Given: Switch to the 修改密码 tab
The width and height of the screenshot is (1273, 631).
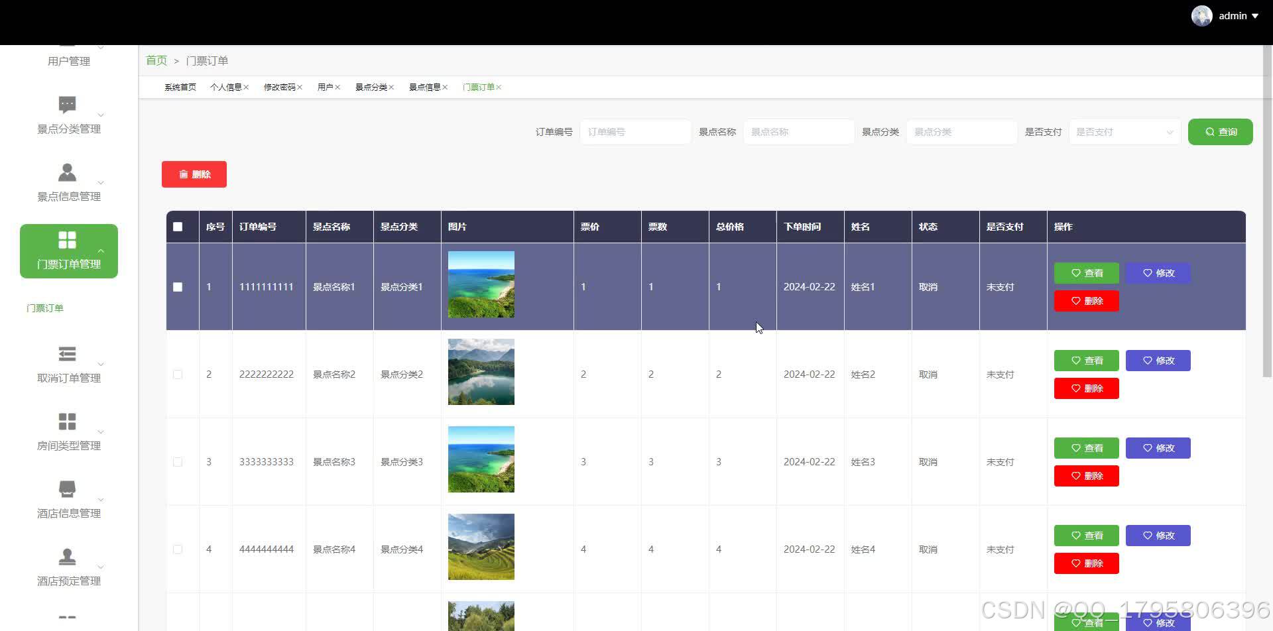Looking at the screenshot, I should 279,87.
